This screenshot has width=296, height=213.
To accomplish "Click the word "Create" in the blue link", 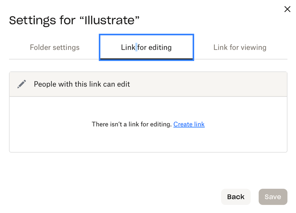I will point(183,124).
